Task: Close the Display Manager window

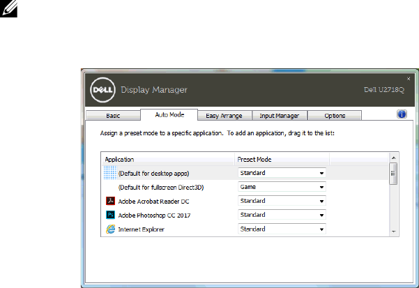Action: 409,79
